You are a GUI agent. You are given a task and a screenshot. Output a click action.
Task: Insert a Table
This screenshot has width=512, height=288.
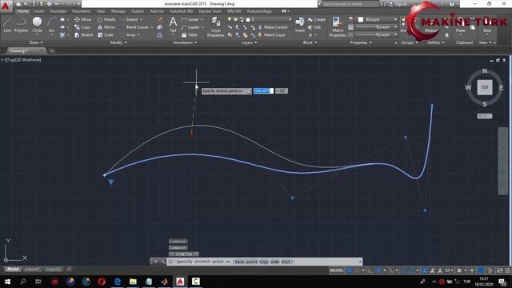coord(190,34)
